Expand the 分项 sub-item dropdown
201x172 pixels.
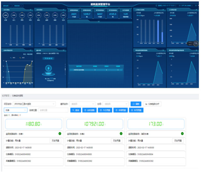pos(115,104)
